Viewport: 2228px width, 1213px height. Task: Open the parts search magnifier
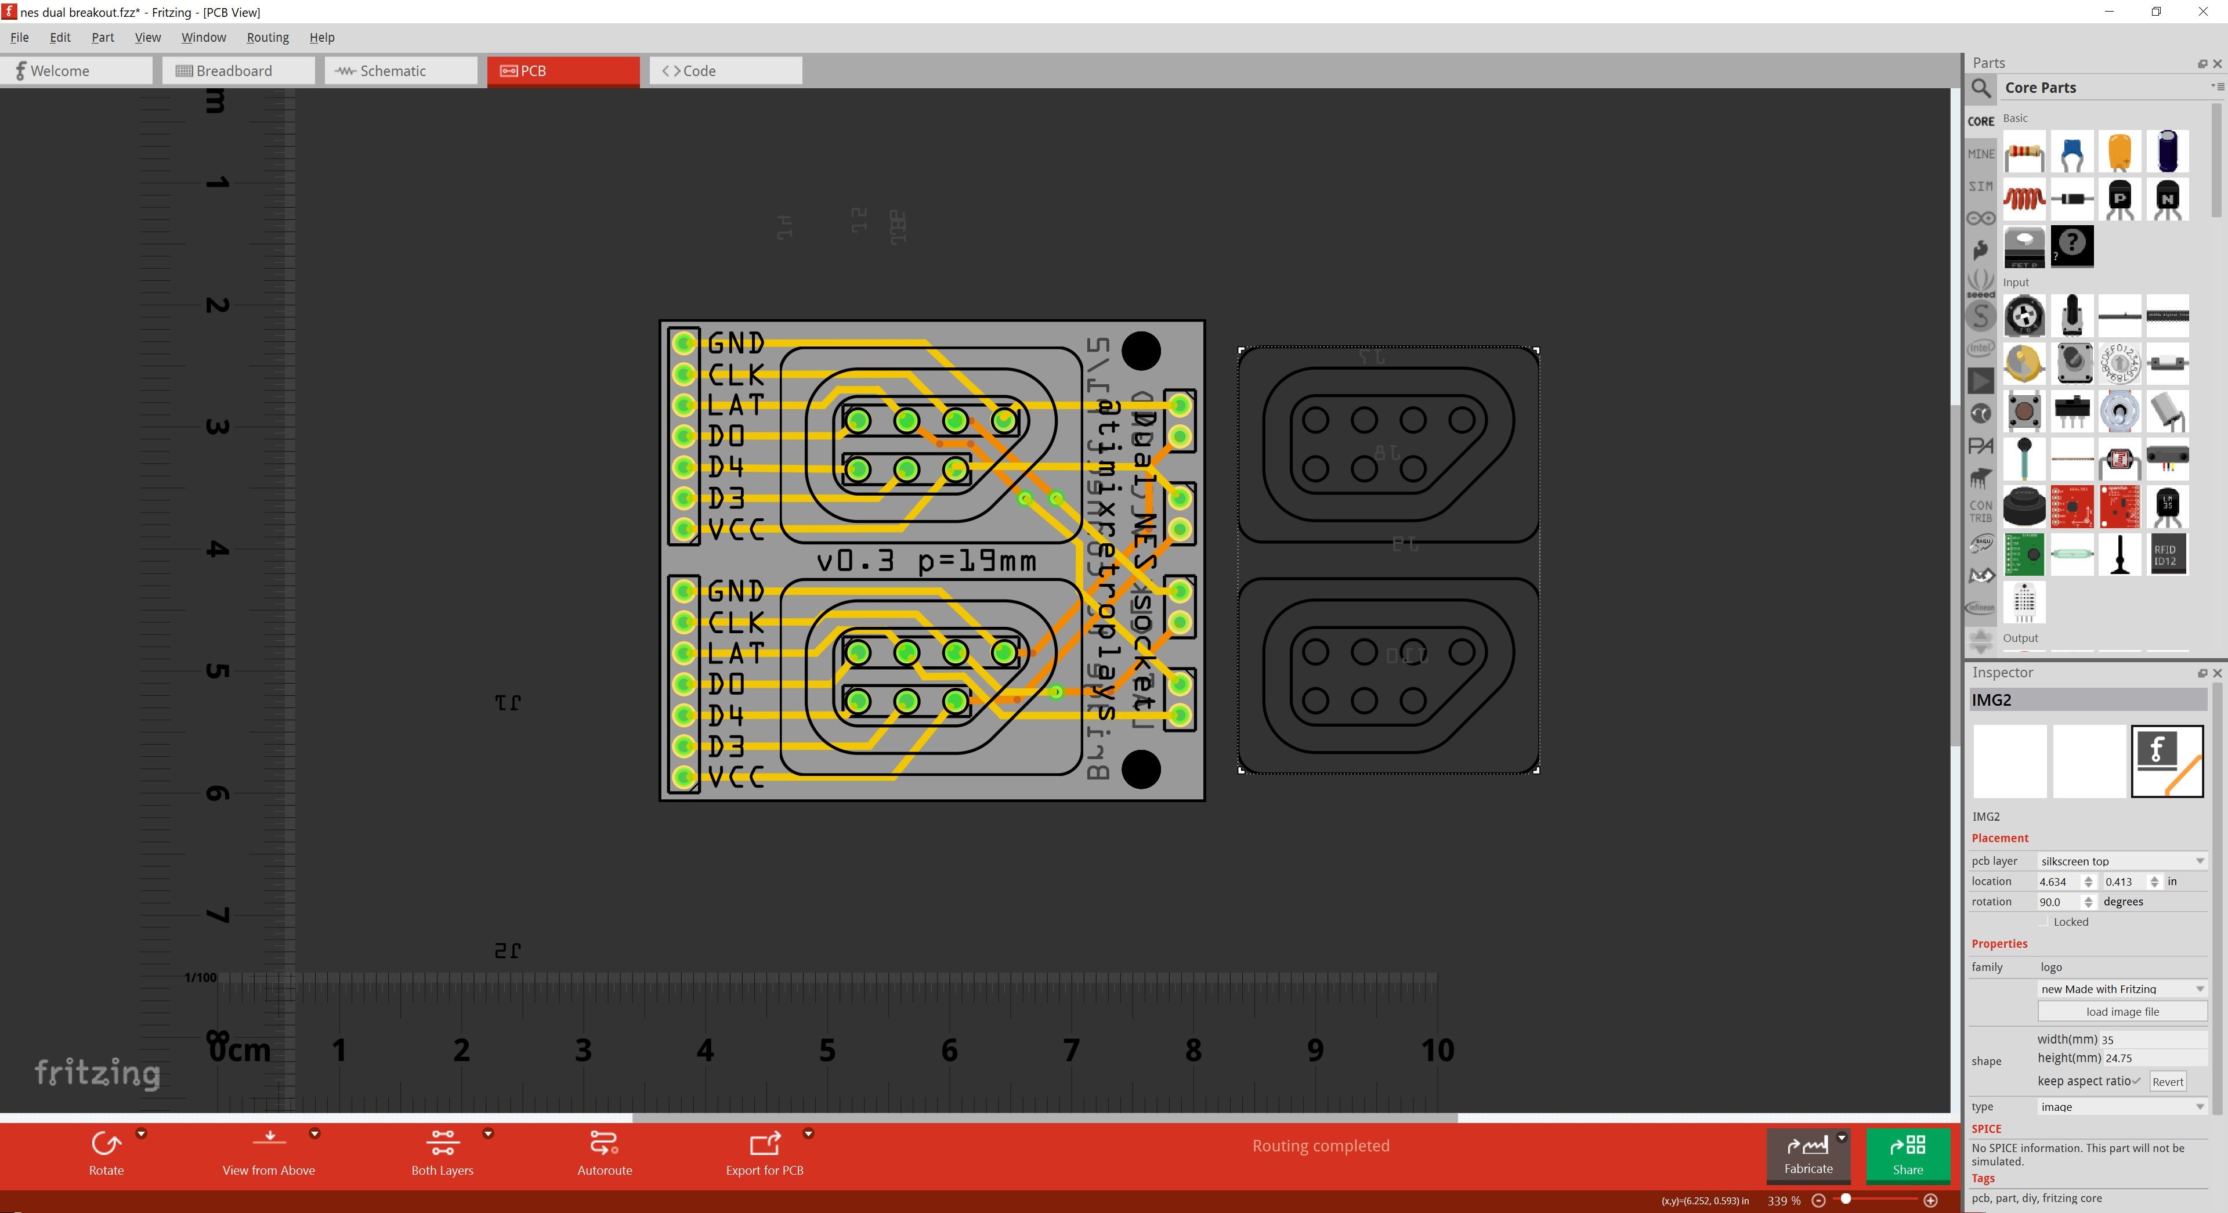coord(1981,88)
